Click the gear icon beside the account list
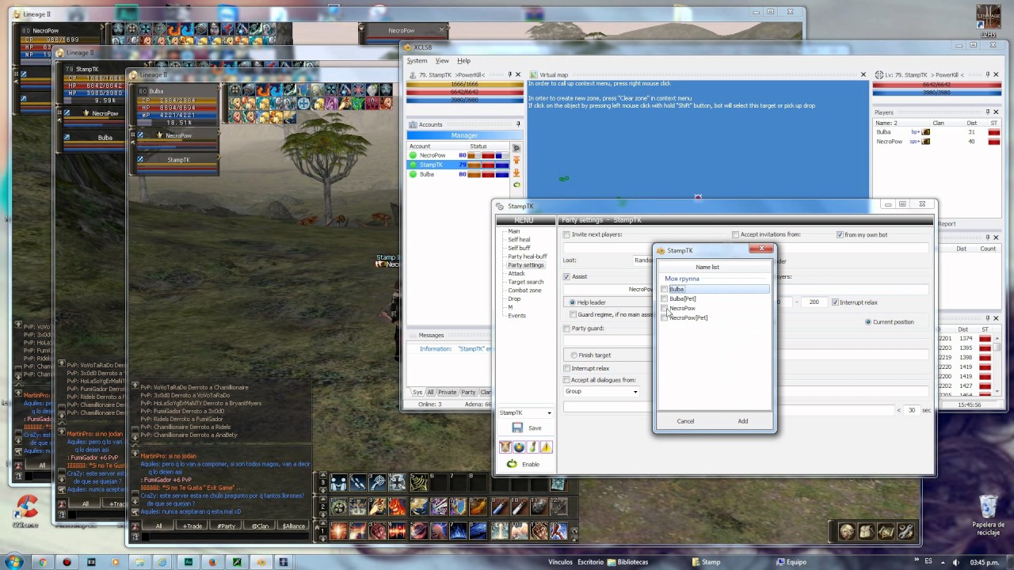The height and width of the screenshot is (570, 1014). 517,148
